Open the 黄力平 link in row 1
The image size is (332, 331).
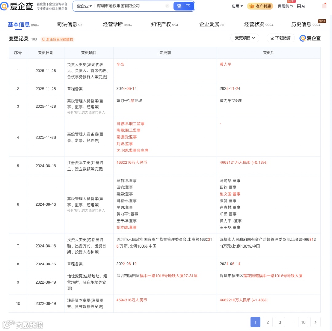[226, 64]
